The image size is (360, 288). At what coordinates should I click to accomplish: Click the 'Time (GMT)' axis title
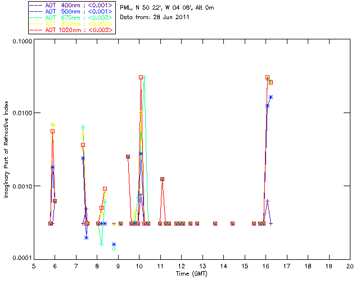[x=191, y=273]
